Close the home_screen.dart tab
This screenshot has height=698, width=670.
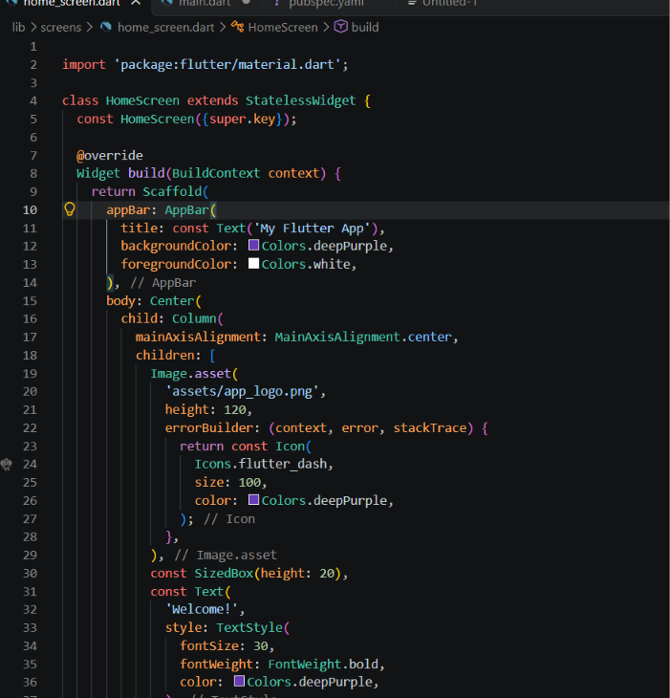coord(136,3)
